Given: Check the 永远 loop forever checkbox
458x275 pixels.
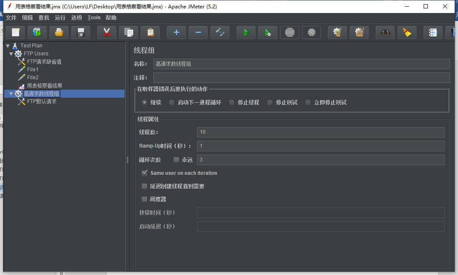Looking at the screenshot, I should 176,159.
